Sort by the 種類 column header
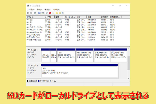This screenshot has width=156, height=104. point(59,17)
